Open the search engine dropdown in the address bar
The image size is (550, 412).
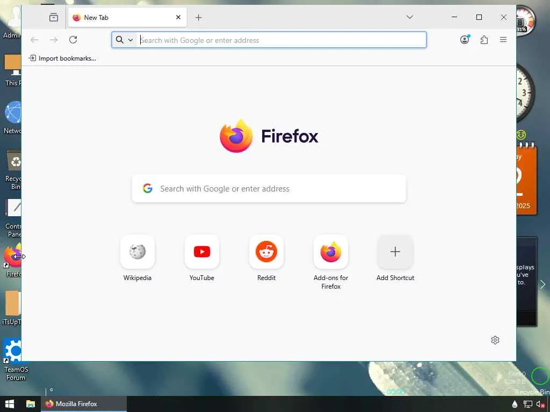(x=125, y=40)
